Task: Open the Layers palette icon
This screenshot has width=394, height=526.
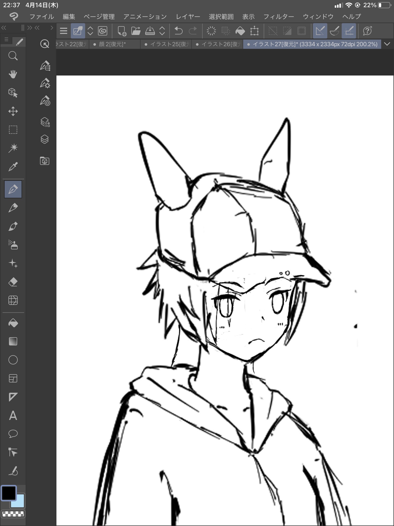Action: pos(45,139)
